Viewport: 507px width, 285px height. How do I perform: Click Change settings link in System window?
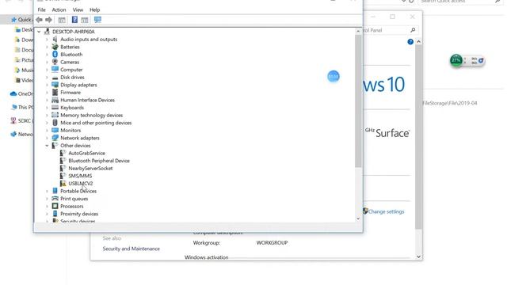click(386, 211)
